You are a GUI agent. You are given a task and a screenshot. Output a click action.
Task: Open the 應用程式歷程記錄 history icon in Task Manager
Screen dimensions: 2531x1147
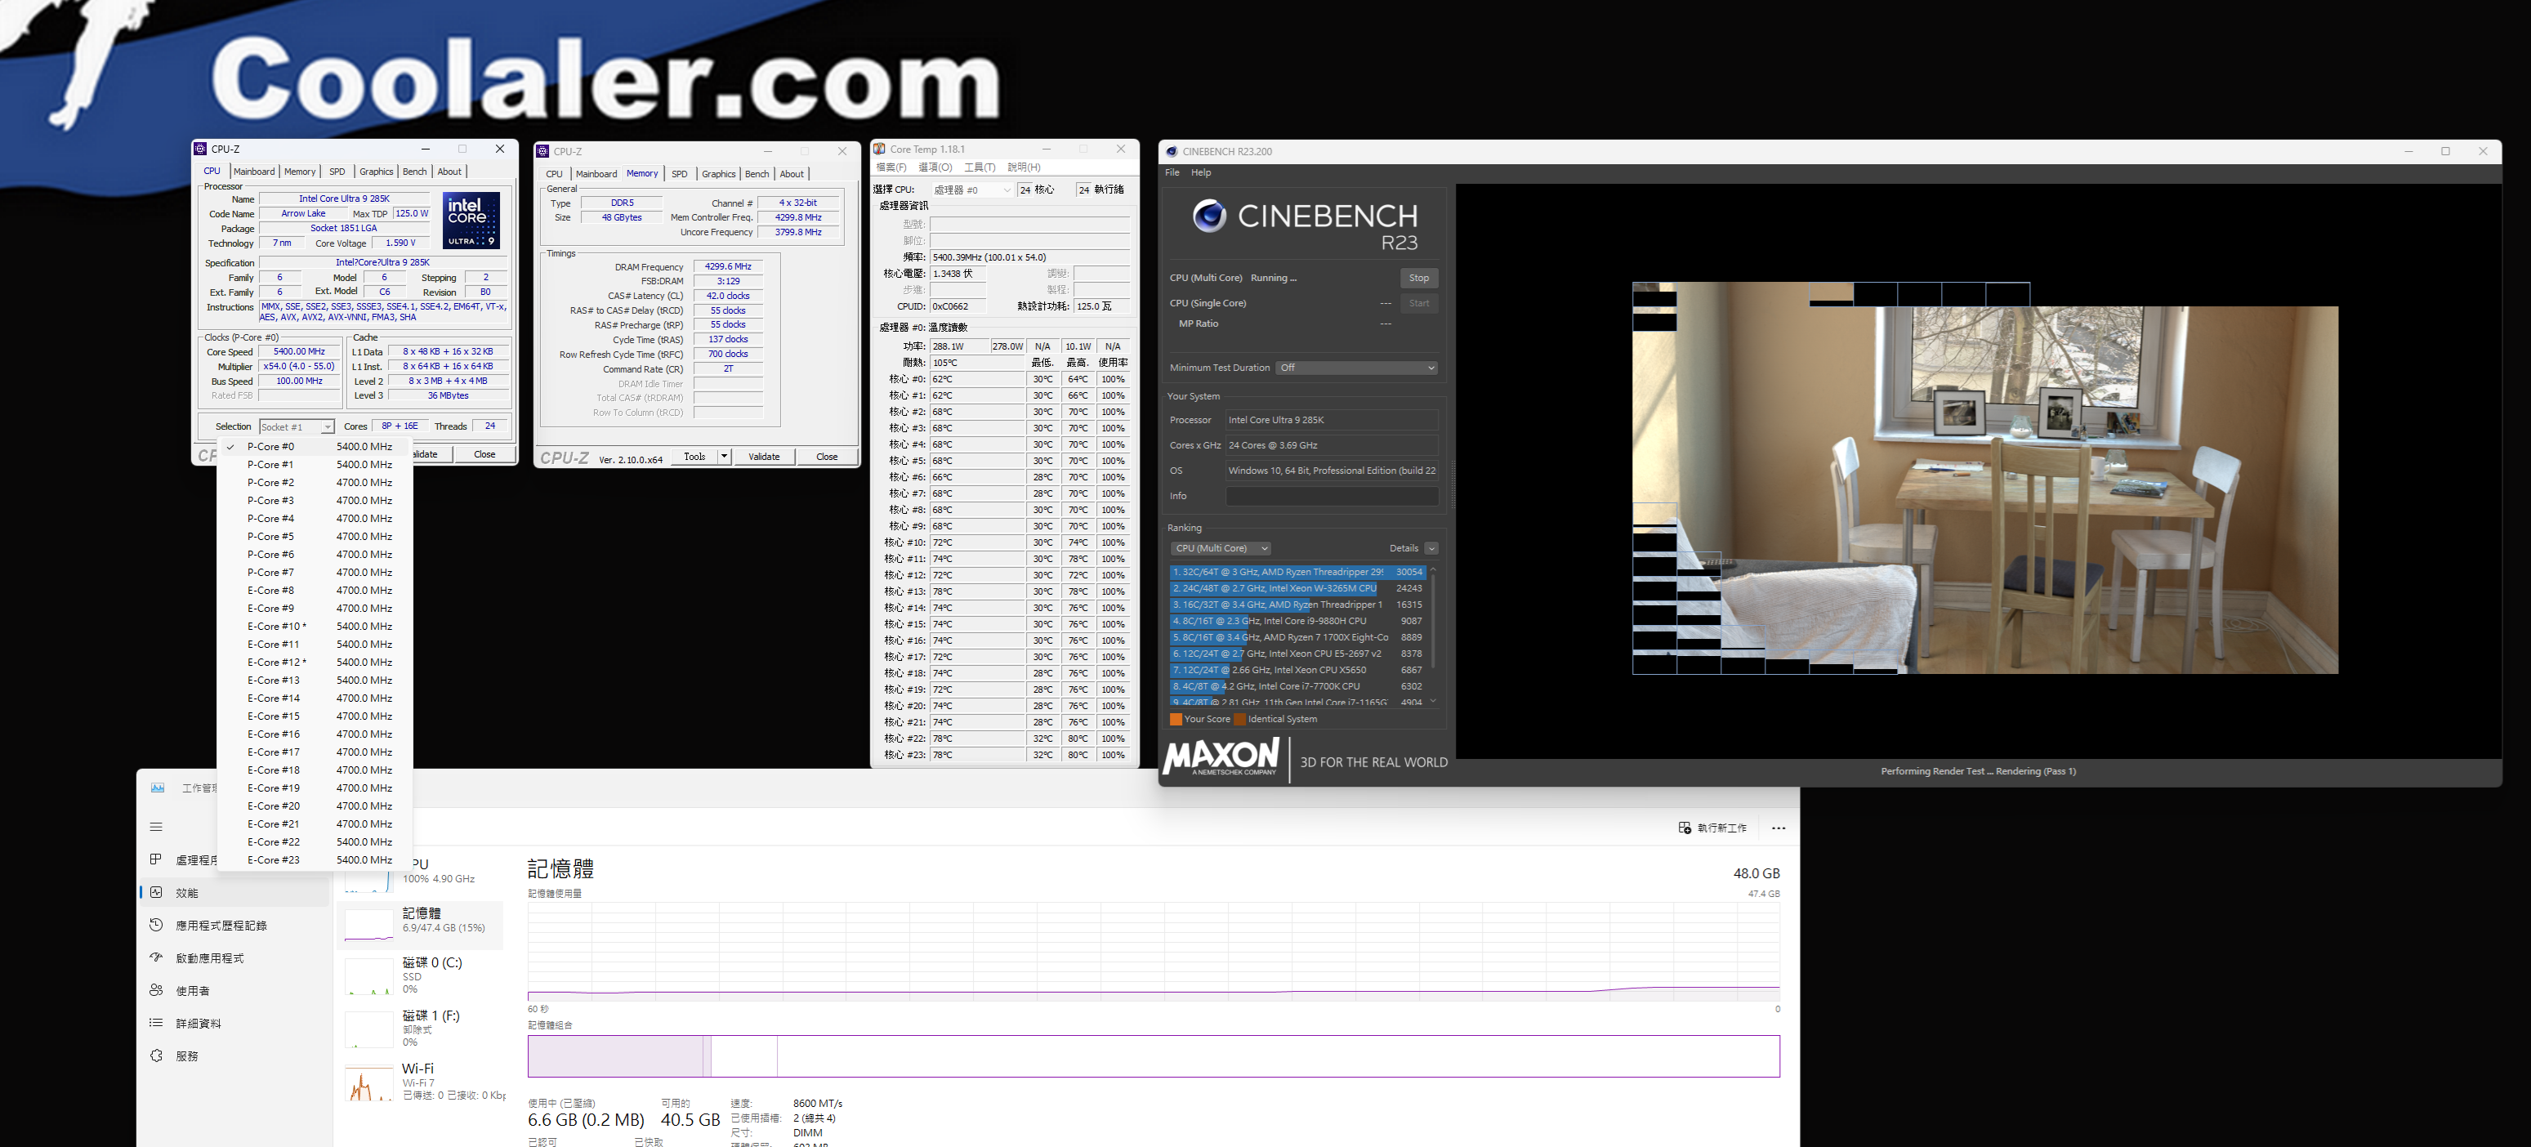point(156,925)
